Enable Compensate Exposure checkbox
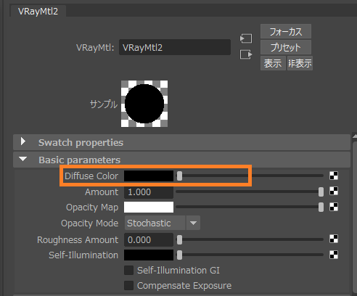 (128, 286)
